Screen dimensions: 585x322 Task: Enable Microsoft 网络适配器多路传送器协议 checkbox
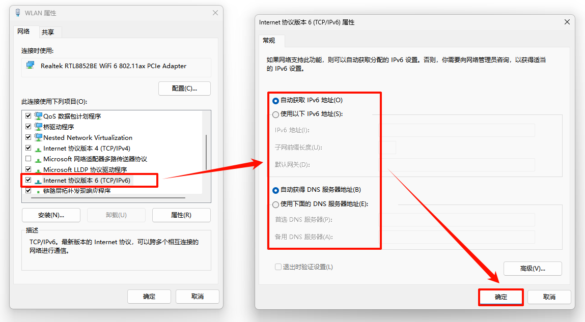29,159
